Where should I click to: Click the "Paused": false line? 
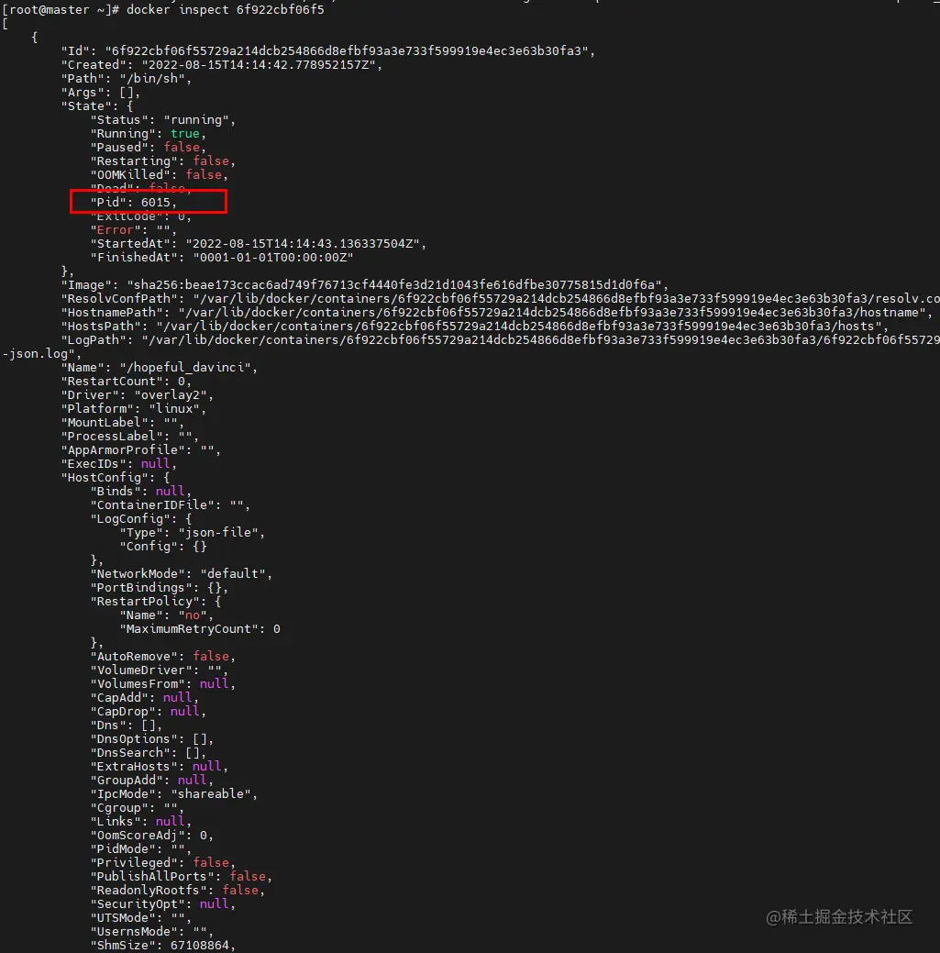pyautogui.click(x=149, y=148)
